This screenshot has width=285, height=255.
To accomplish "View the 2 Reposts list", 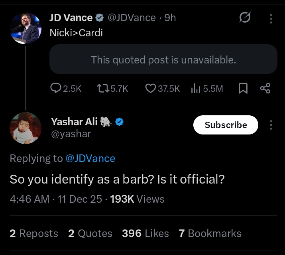I will pyautogui.click(x=34, y=233).
